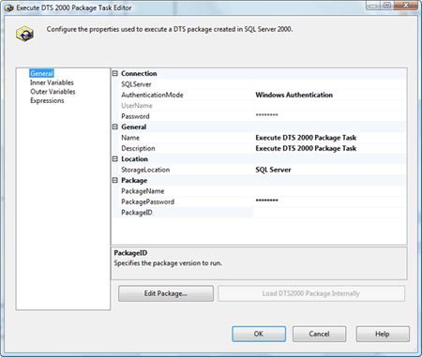Open Help for the task editor
The width and height of the screenshot is (422, 357).
(x=383, y=334)
